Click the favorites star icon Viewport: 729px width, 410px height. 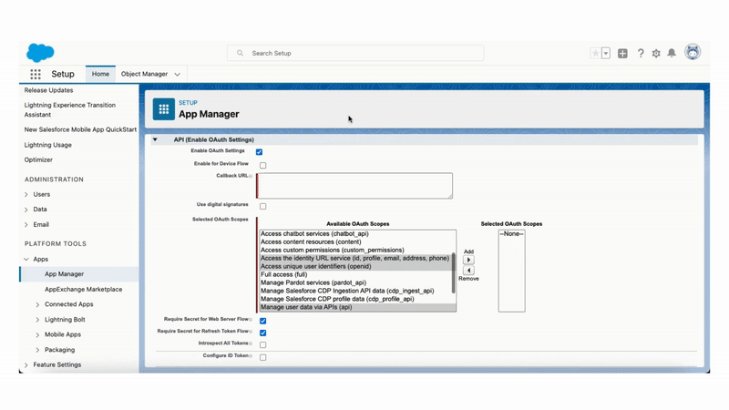[x=595, y=54]
